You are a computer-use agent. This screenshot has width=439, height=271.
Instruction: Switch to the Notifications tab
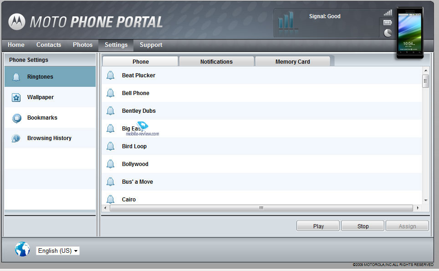pos(216,61)
